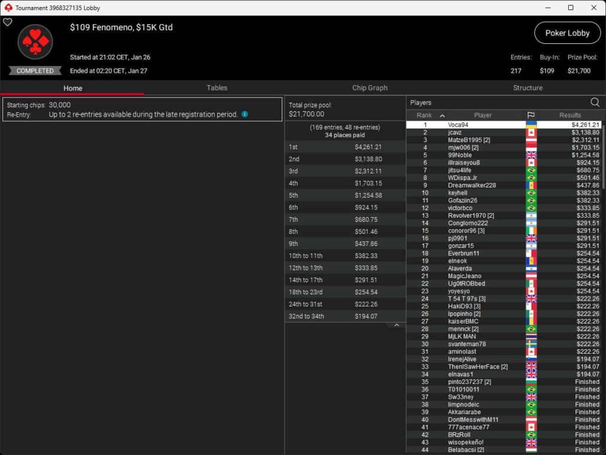The width and height of the screenshot is (606, 455).
Task: Collapse the prize payouts list chevron
Action: (x=397, y=325)
